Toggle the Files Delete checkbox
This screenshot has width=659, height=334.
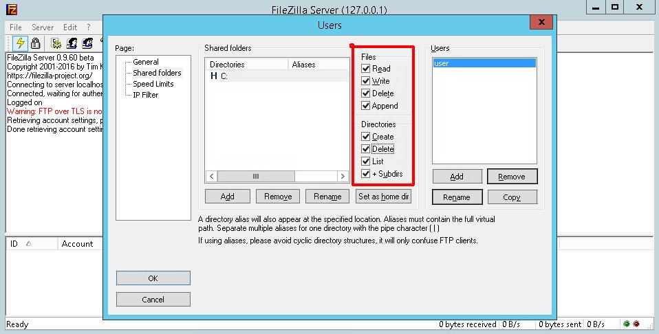pyautogui.click(x=366, y=93)
